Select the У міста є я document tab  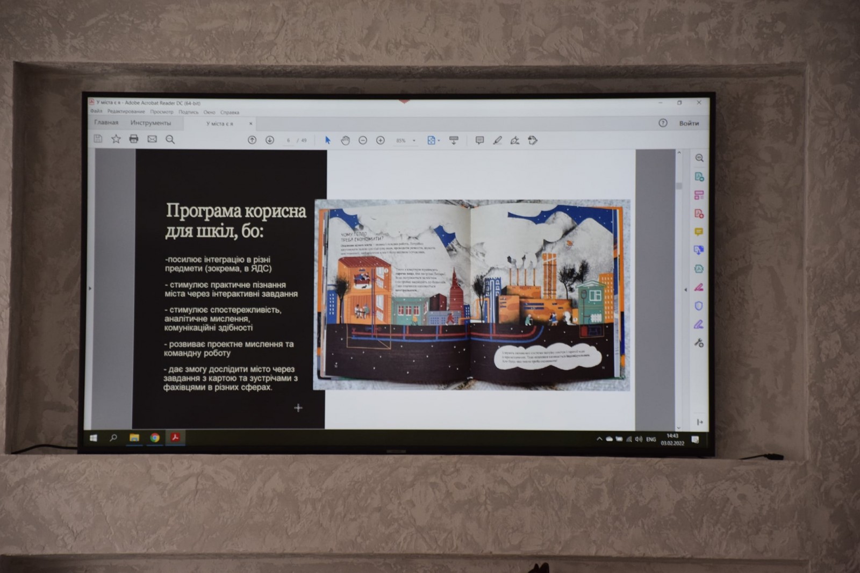tap(220, 124)
